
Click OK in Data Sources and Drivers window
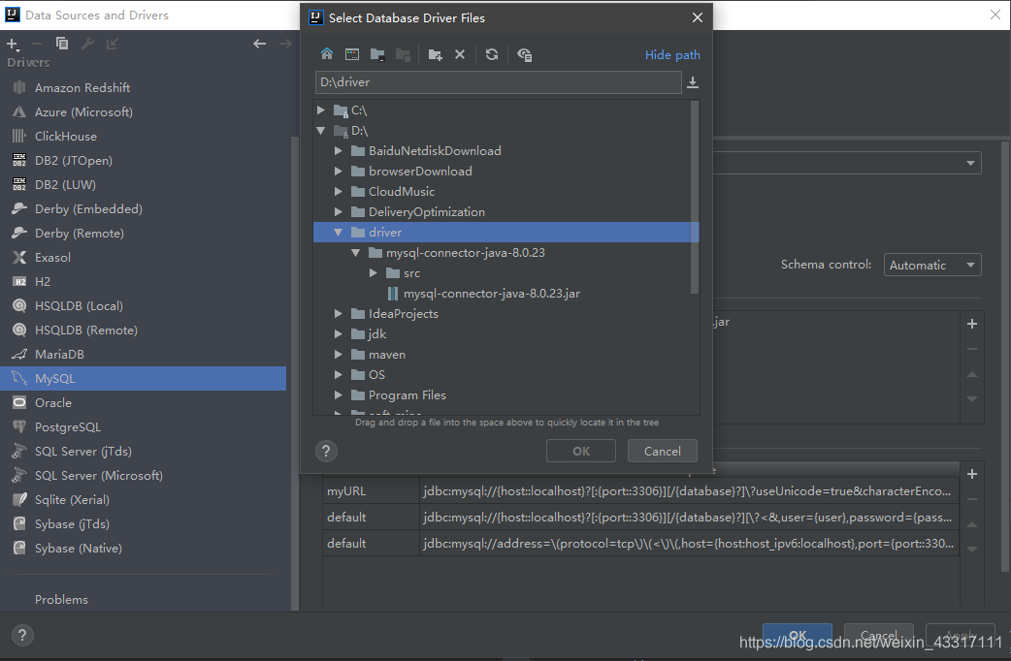[x=798, y=635]
